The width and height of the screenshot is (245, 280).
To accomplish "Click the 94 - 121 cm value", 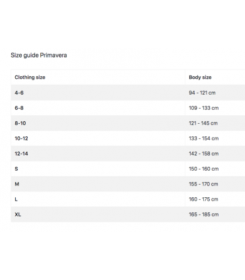I will point(202,93).
